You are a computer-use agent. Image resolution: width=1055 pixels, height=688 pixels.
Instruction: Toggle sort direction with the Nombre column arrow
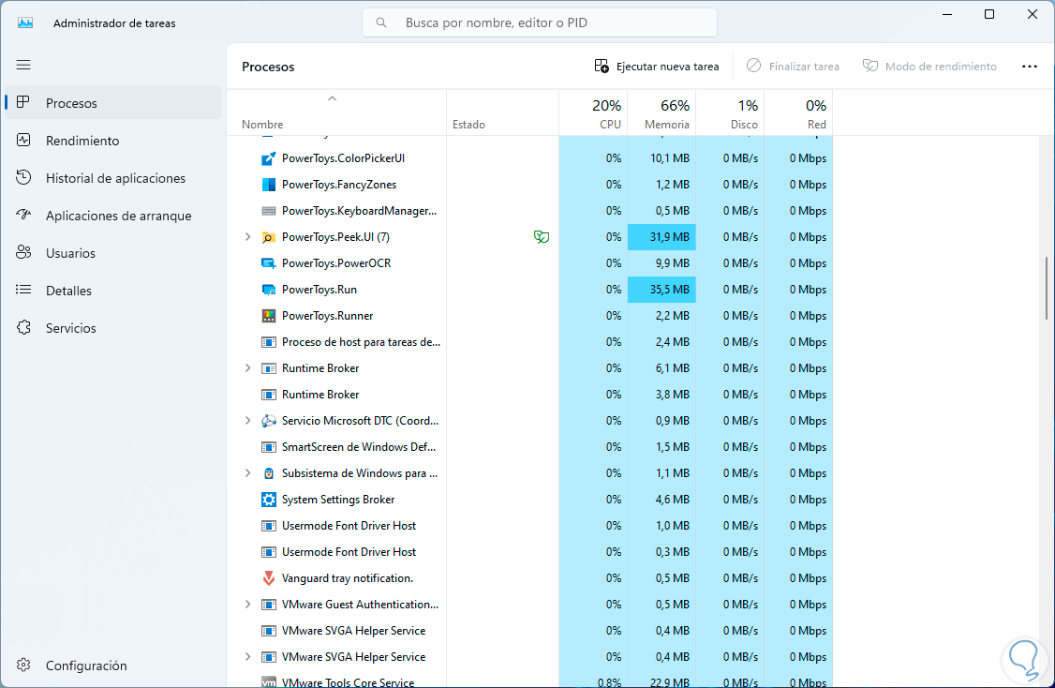[x=332, y=99]
